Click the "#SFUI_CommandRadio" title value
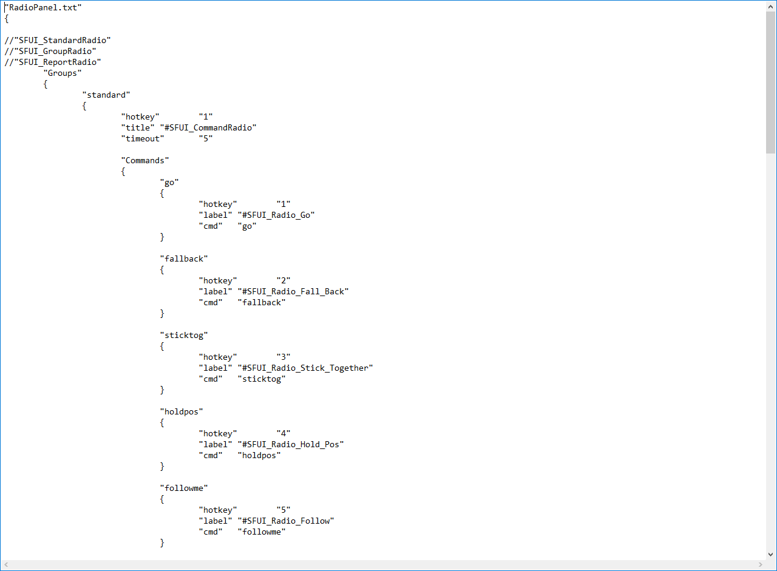Image resolution: width=777 pixels, height=571 pixels. click(208, 127)
